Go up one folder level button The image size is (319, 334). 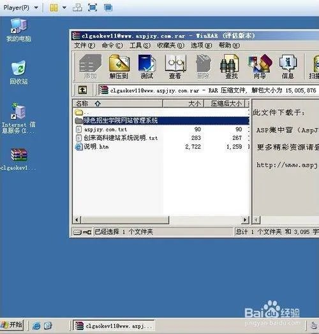(x=82, y=90)
